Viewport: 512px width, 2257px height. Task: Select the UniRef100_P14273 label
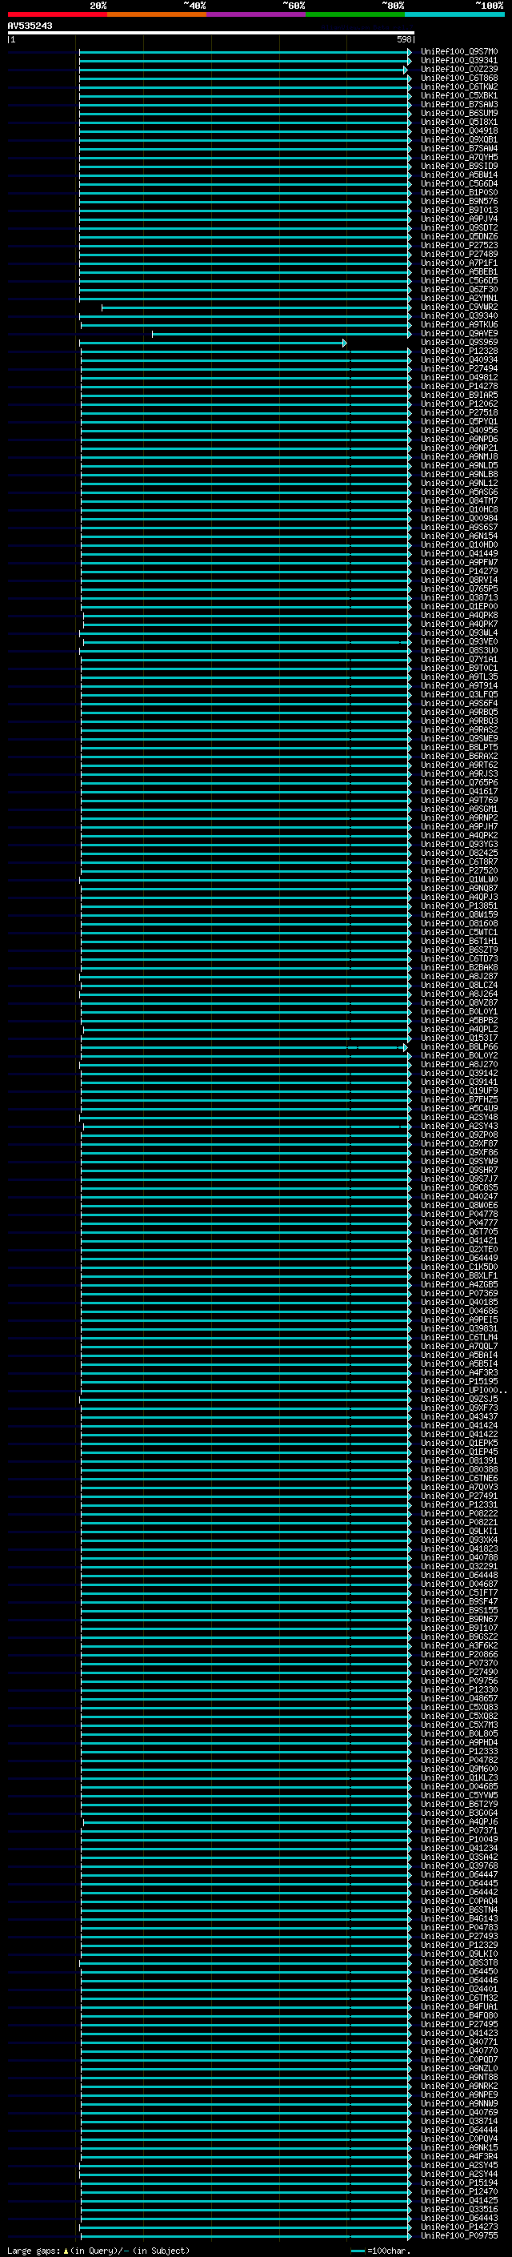pyautogui.click(x=459, y=2227)
